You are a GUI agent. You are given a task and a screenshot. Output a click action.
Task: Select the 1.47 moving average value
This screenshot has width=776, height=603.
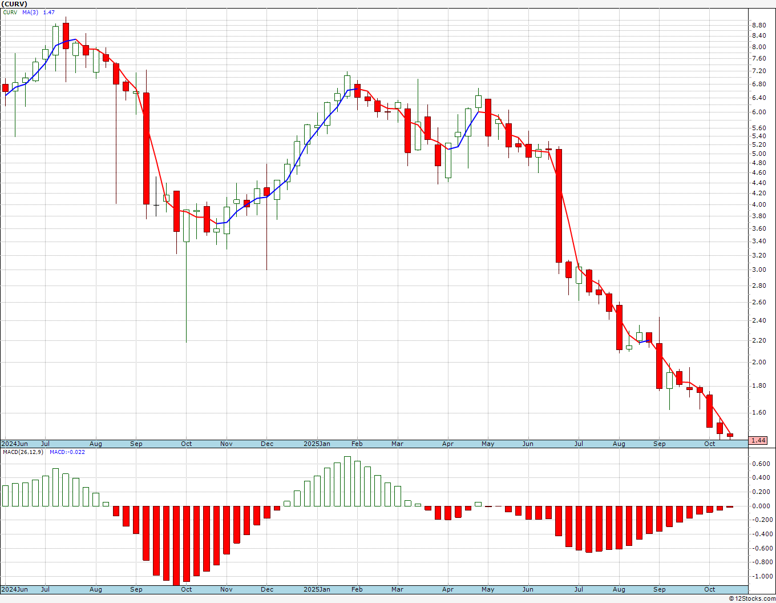49,13
